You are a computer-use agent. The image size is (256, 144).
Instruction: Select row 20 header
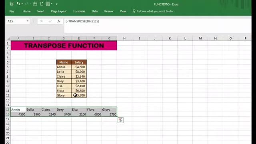[8, 133]
